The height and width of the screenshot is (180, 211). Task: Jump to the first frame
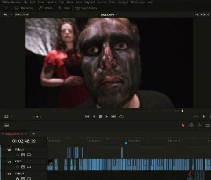tap(87, 117)
